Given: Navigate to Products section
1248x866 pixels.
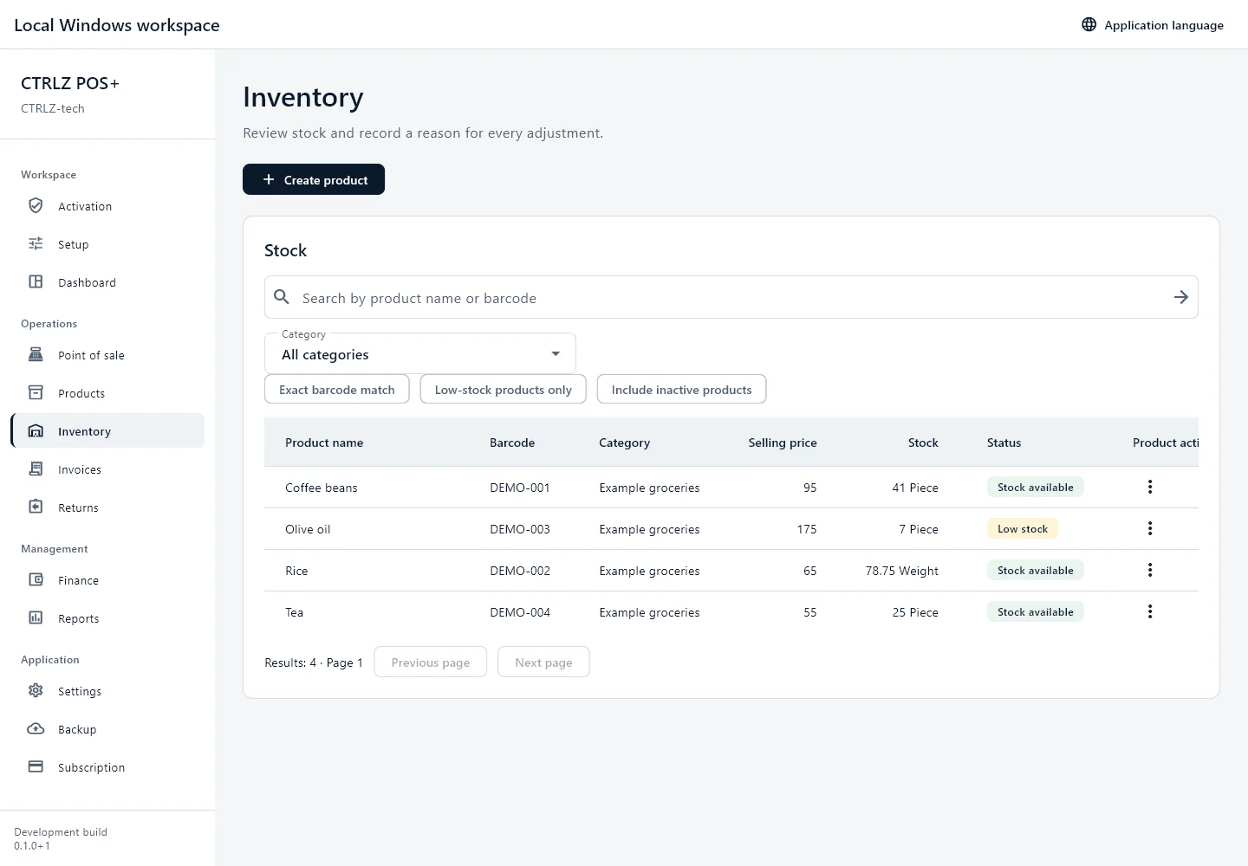Looking at the screenshot, I should [x=107, y=393].
